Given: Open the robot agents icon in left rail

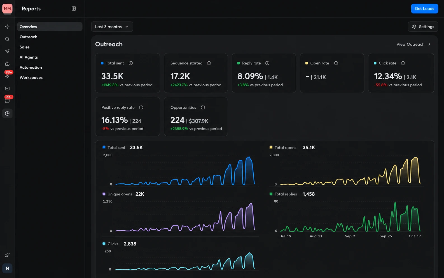Looking at the screenshot, I should coord(7,64).
